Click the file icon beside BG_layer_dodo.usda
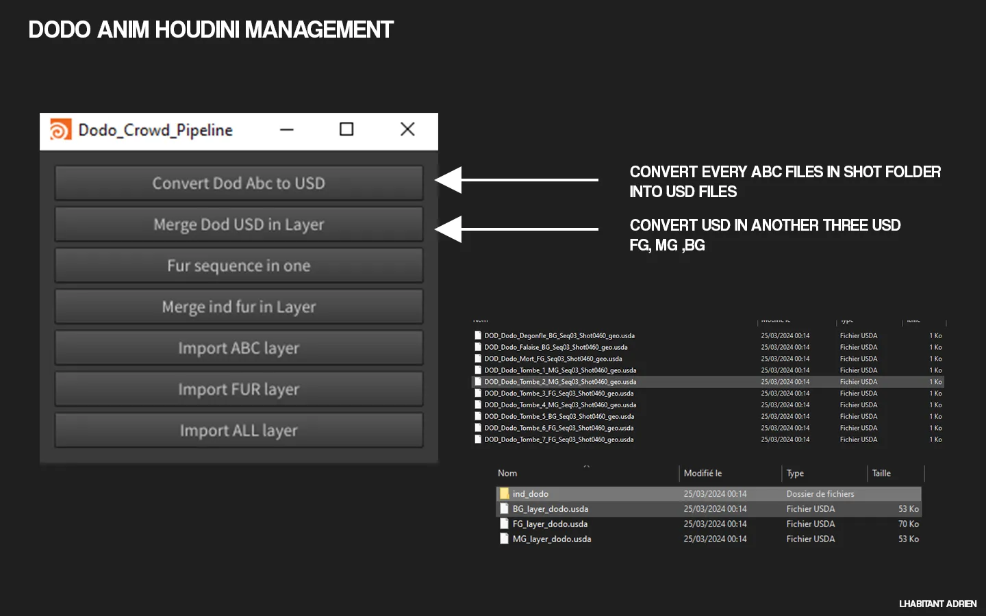 (x=504, y=509)
